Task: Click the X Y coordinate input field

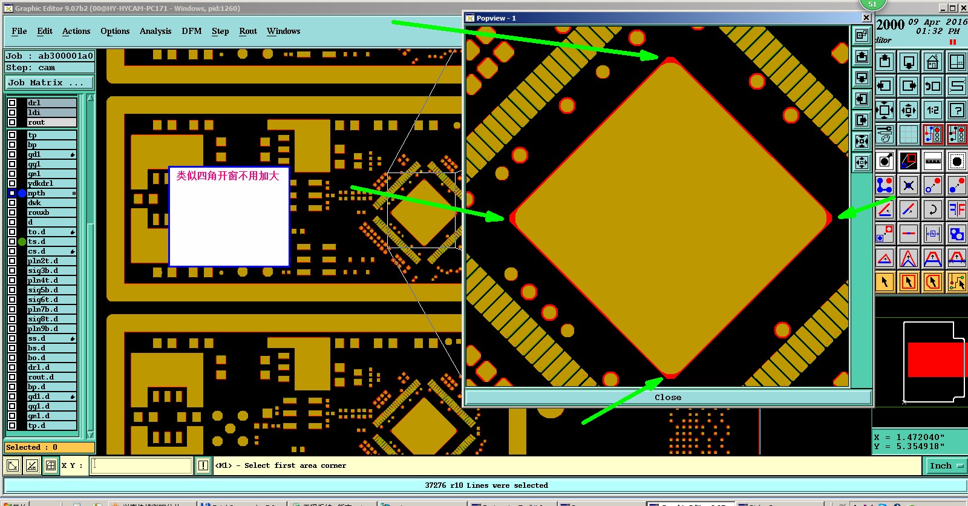Action: [142, 465]
